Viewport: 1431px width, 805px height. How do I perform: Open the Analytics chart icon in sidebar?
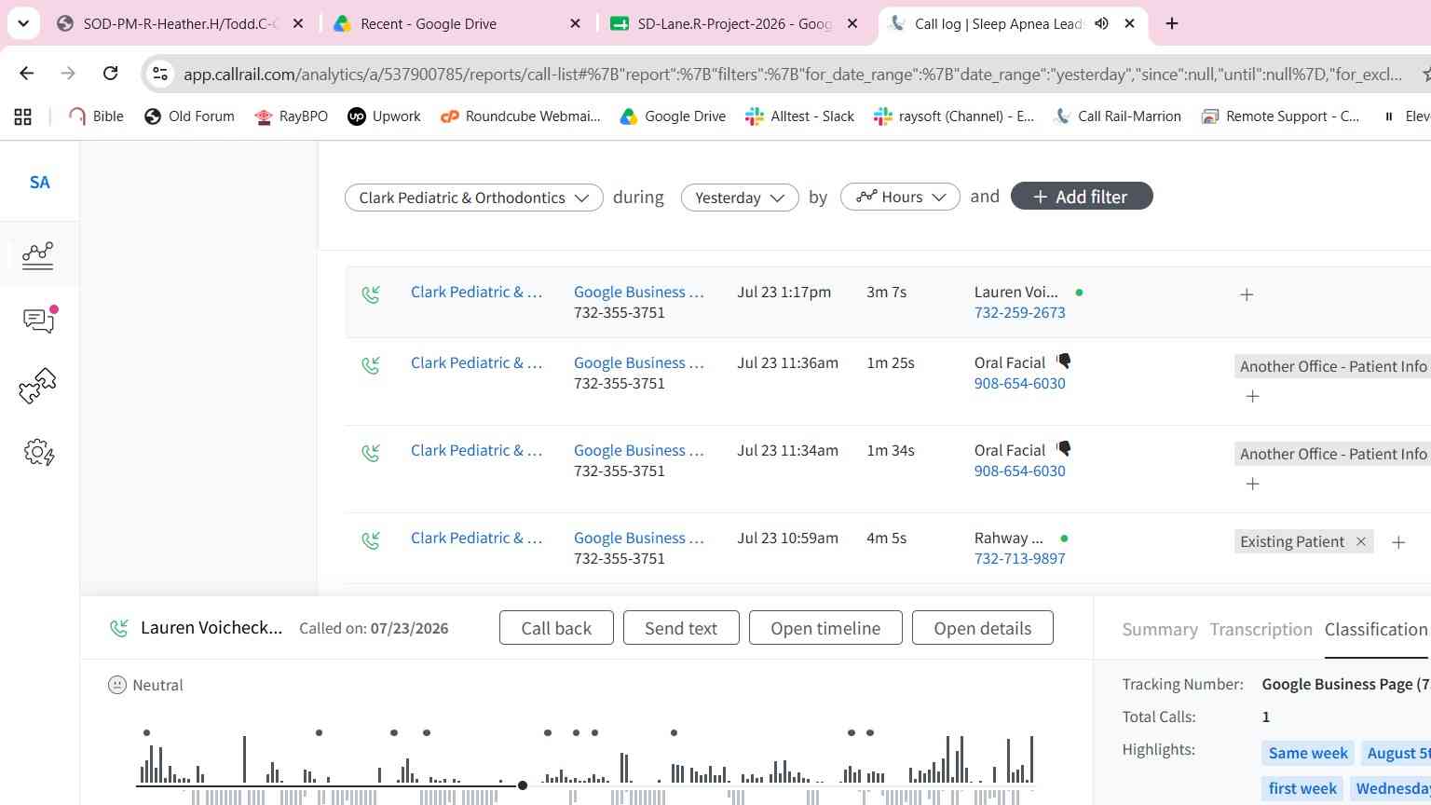[x=38, y=255]
